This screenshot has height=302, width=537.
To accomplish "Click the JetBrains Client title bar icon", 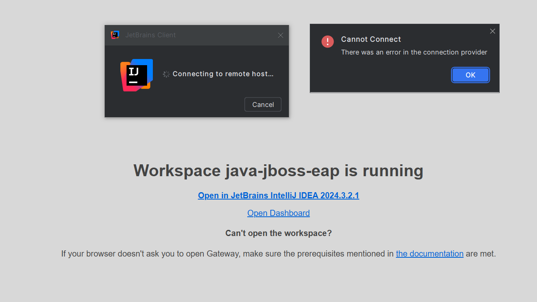I will [115, 35].
